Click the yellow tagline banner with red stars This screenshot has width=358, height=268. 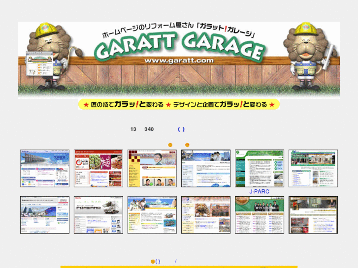179,104
